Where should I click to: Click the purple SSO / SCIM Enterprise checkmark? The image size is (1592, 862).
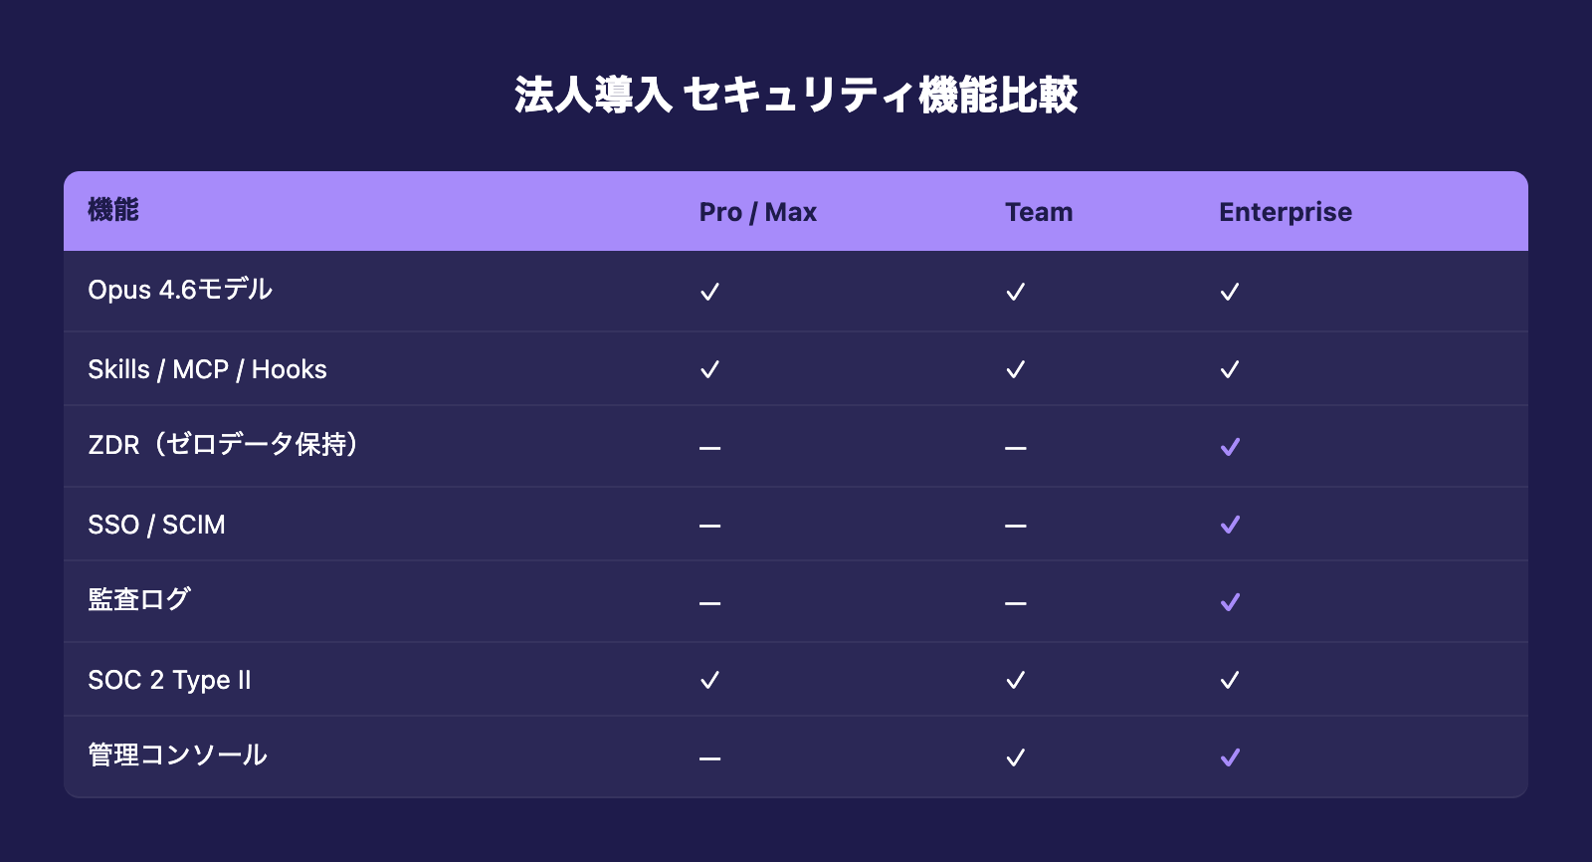1230,525
